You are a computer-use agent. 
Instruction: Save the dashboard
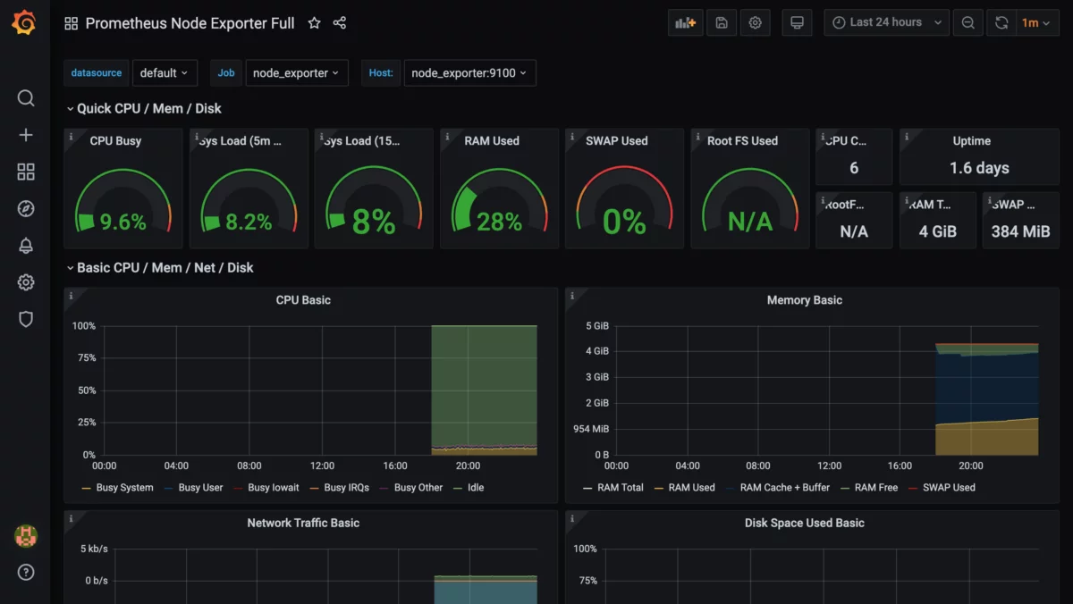721,21
